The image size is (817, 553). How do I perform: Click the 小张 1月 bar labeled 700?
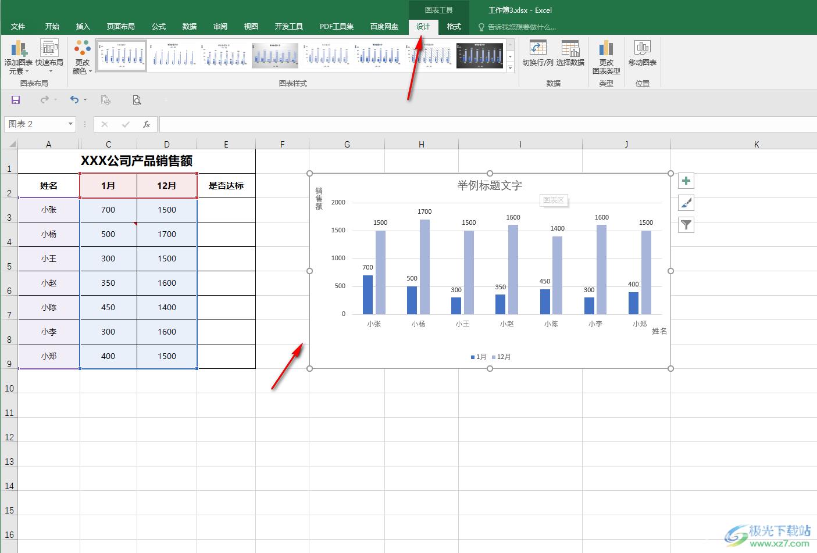pos(368,295)
